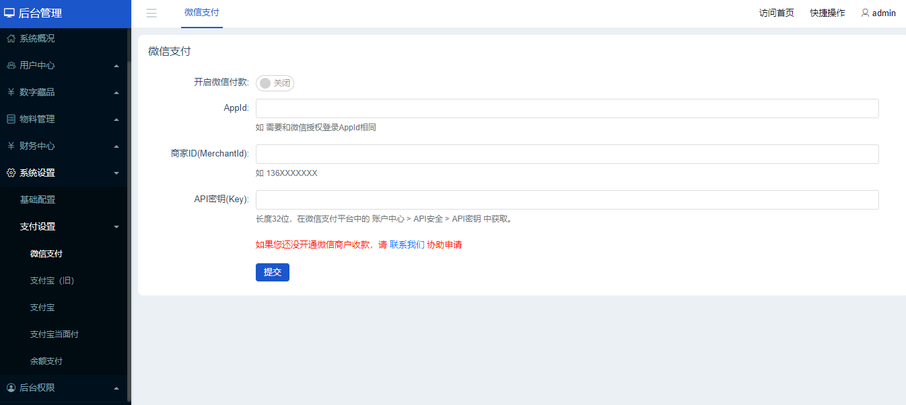Click the 后台管理 monitor icon
Image resolution: width=906 pixels, height=405 pixels.
coord(11,13)
